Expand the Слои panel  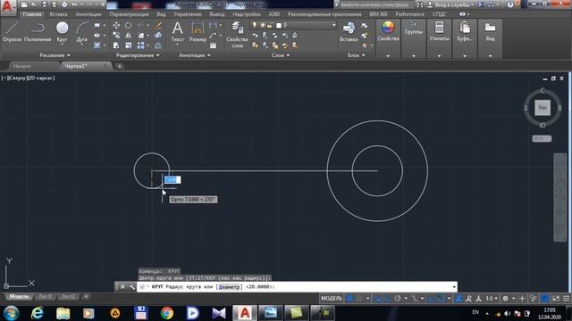280,55
